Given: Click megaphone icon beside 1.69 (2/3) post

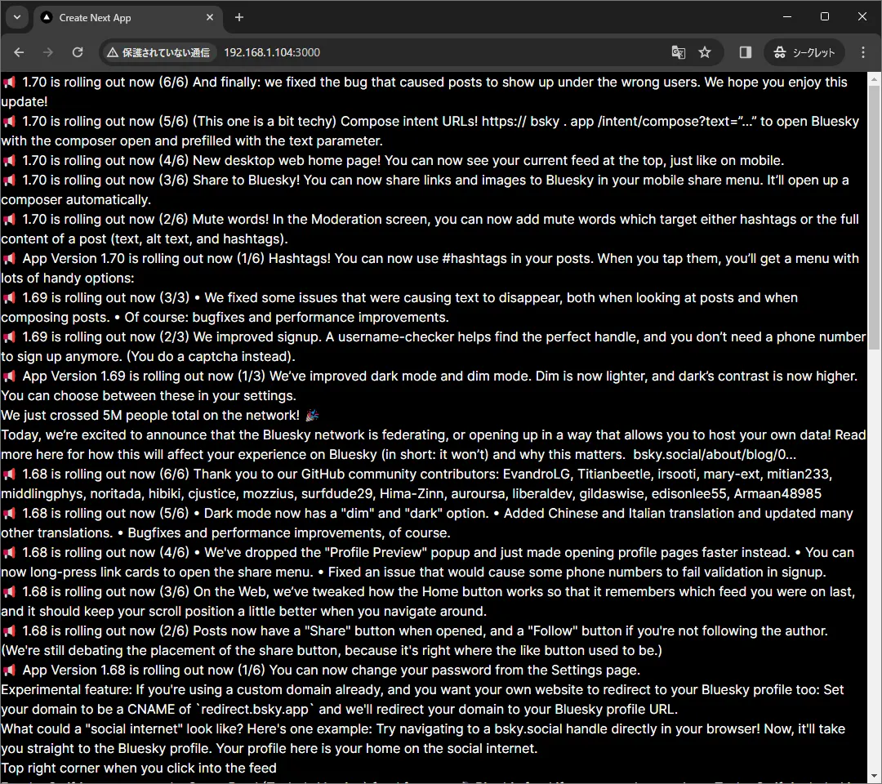Looking at the screenshot, I should (9, 337).
